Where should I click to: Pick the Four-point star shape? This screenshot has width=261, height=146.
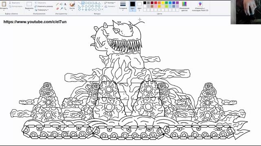(x=83, y=9)
